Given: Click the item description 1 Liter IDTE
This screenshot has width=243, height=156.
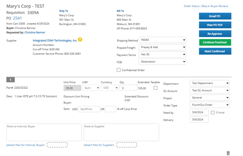Looking at the screenshot, I should [x=36, y=96].
